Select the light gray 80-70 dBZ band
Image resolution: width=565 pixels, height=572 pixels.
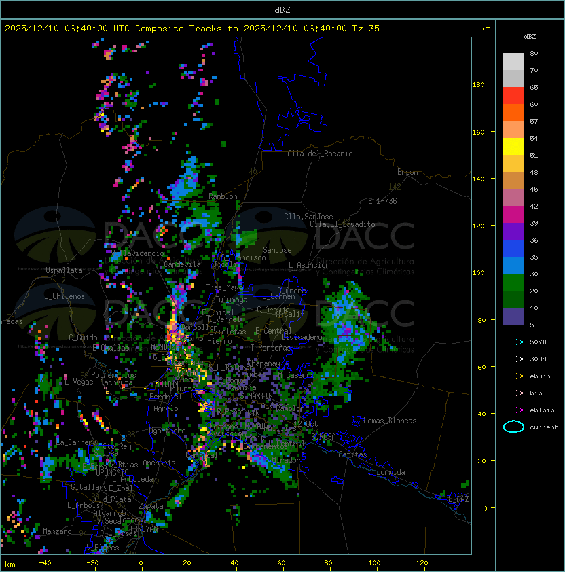tap(513, 62)
